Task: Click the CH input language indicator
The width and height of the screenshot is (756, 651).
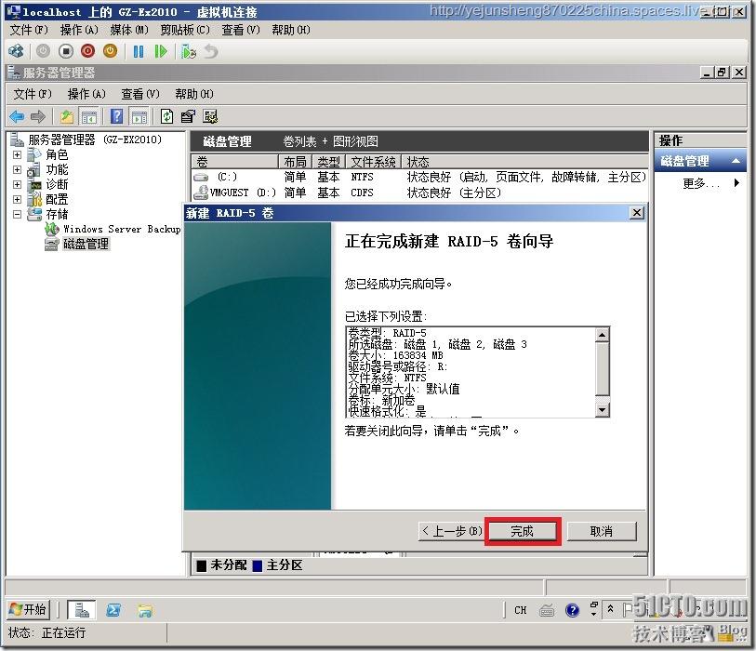Action: point(521,610)
